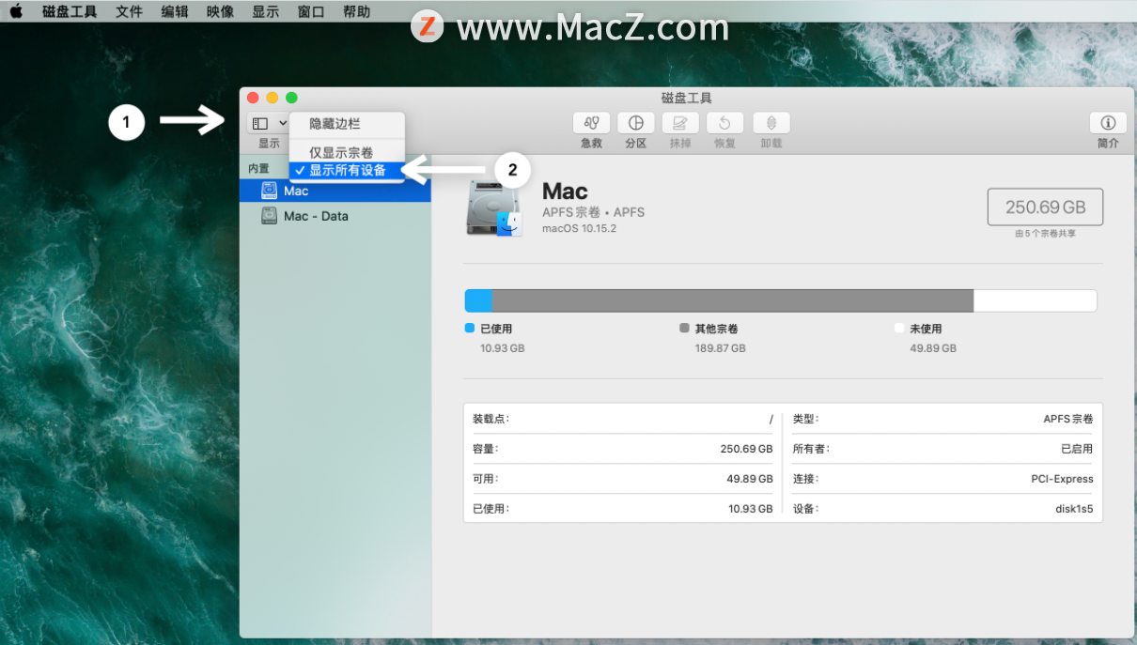The height and width of the screenshot is (645, 1137).
Task: Click the gray 其他宗卷 legend swatch
Action: point(684,329)
